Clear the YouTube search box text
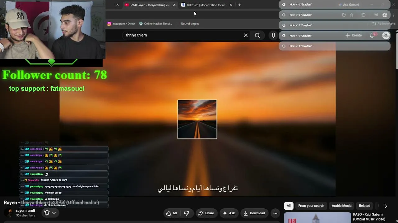 coord(246,35)
